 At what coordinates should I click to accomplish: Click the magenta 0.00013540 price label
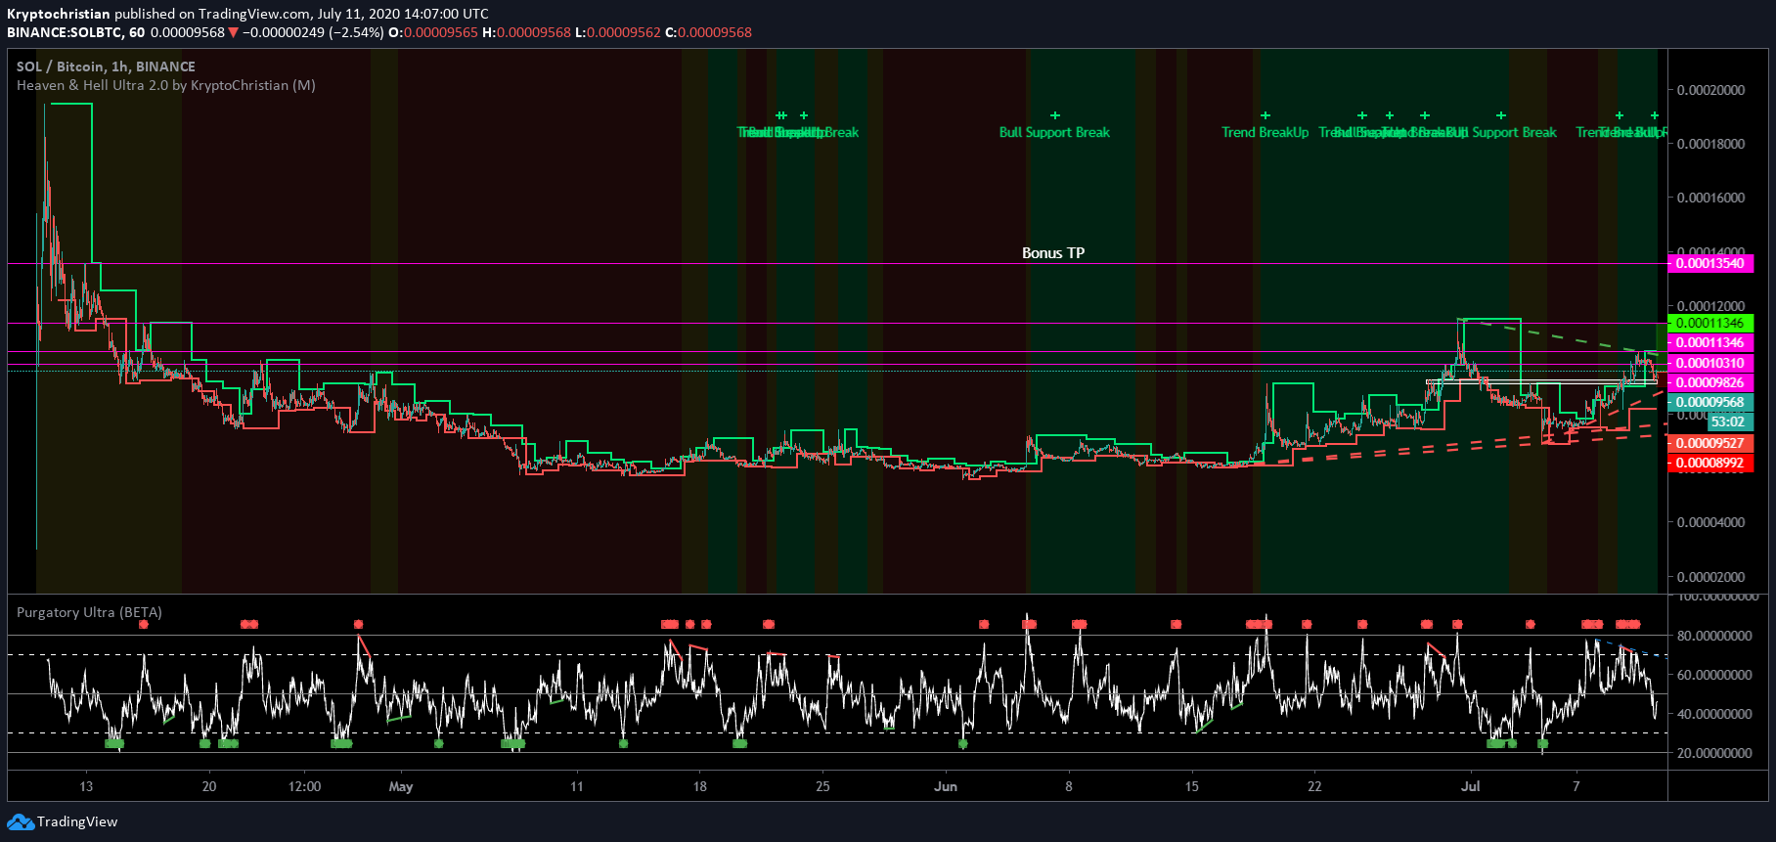point(1709,263)
